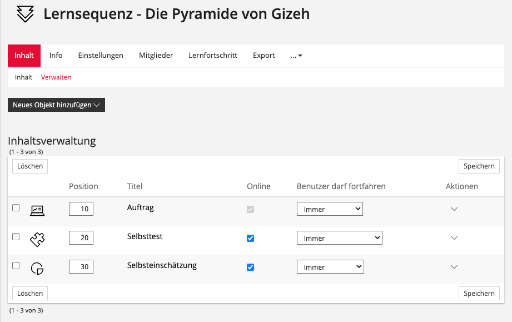Open the 'Neues Objekt hinzufügen' dropdown
This screenshot has width=512, height=322.
pos(56,105)
